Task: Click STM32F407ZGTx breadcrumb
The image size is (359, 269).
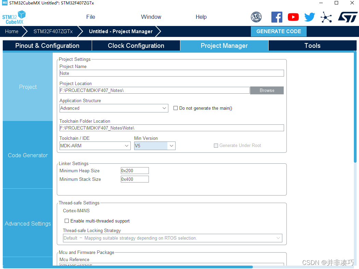Action: tap(53, 31)
